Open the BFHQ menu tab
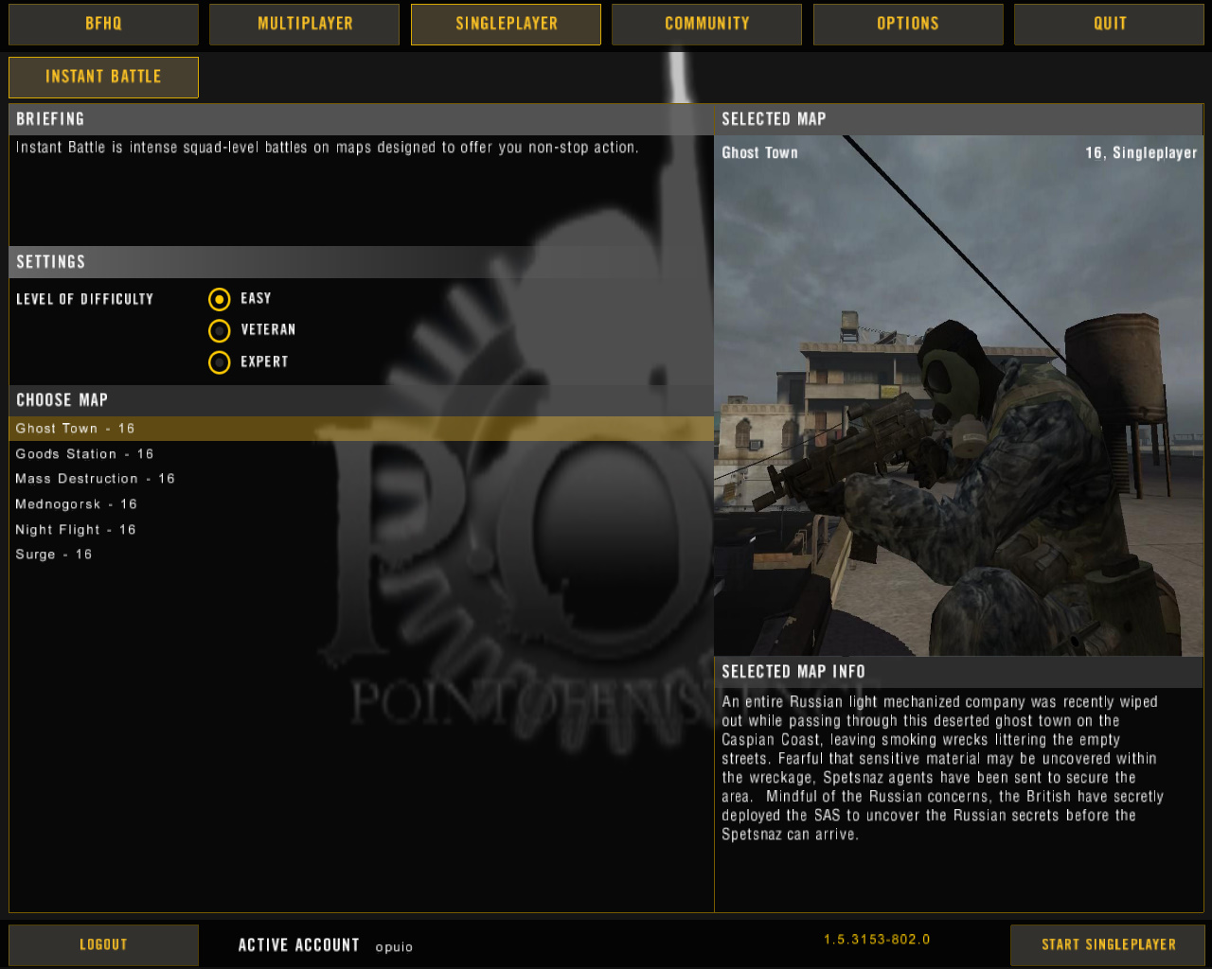Image resolution: width=1212 pixels, height=969 pixels. point(103,24)
